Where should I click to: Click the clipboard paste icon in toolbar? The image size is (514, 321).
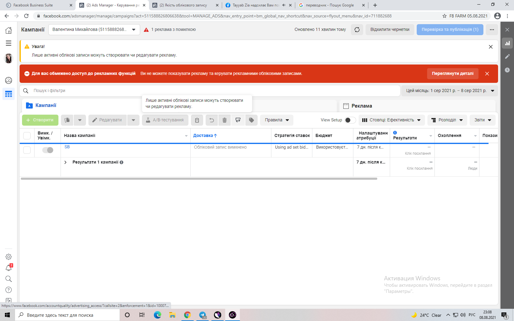197,120
